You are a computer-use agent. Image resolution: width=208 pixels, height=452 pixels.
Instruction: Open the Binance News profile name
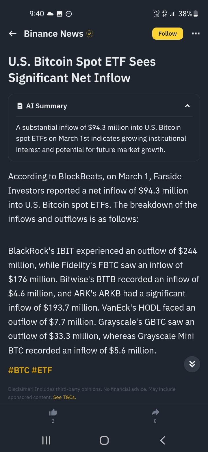click(53, 34)
